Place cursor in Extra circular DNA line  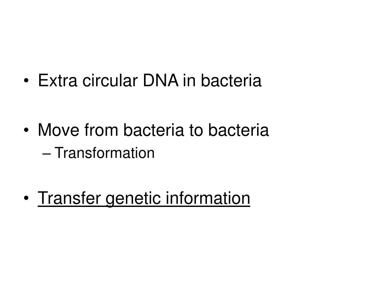[150, 80]
